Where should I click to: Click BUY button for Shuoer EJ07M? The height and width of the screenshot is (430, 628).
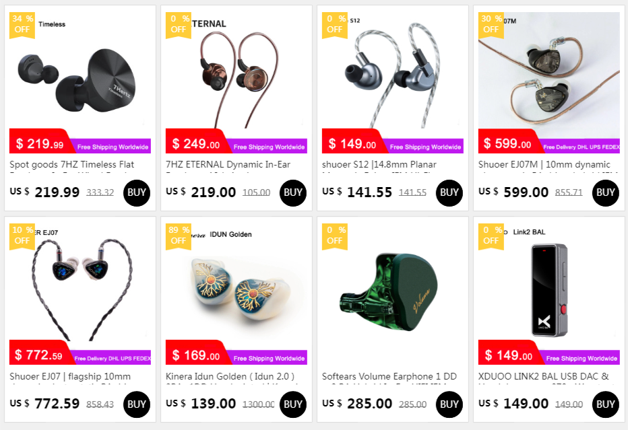point(606,193)
